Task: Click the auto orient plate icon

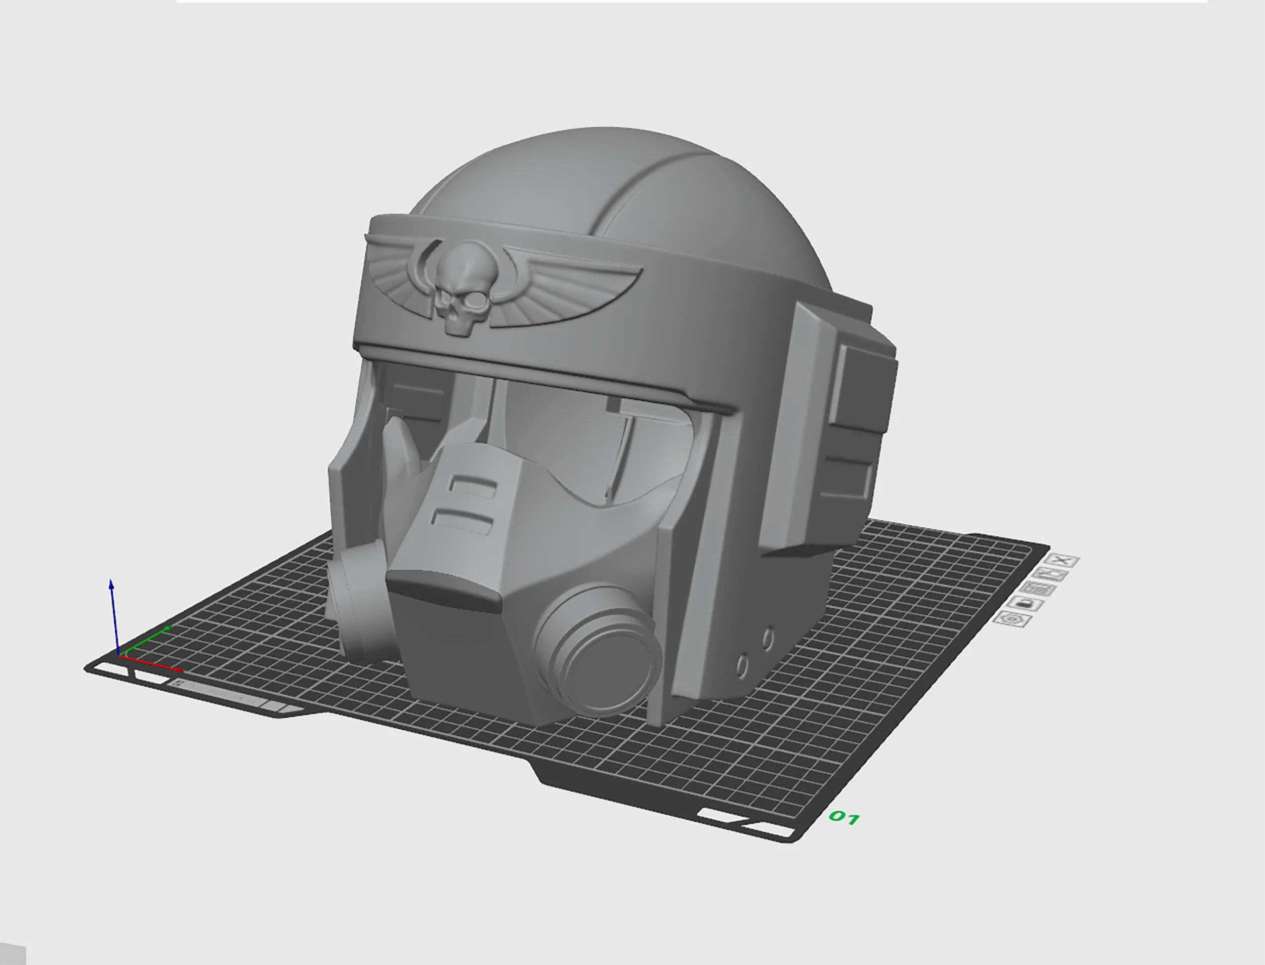Action: click(x=1050, y=575)
